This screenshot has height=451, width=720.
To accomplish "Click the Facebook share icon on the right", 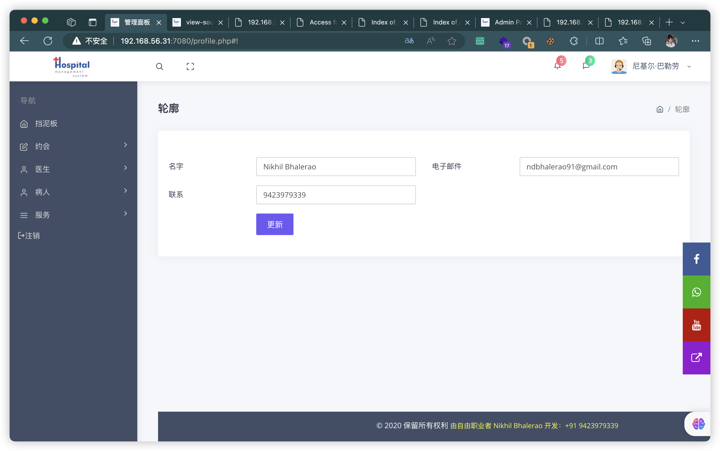I will (697, 258).
